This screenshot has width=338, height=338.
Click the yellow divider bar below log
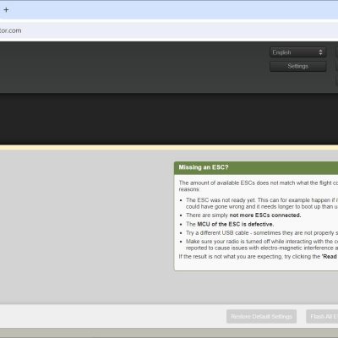click(169, 148)
